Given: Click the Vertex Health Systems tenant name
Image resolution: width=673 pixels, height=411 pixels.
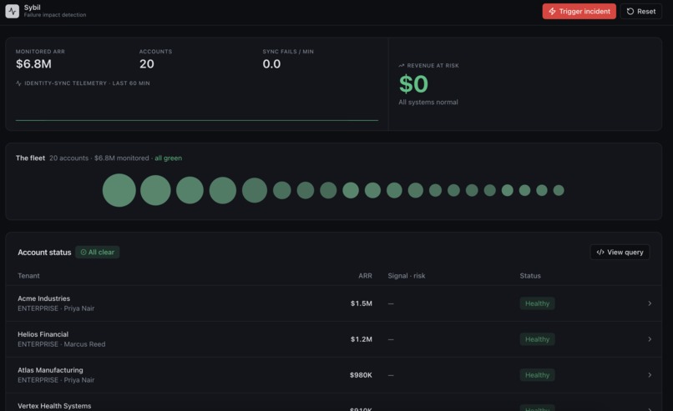Looking at the screenshot, I should click(x=54, y=406).
